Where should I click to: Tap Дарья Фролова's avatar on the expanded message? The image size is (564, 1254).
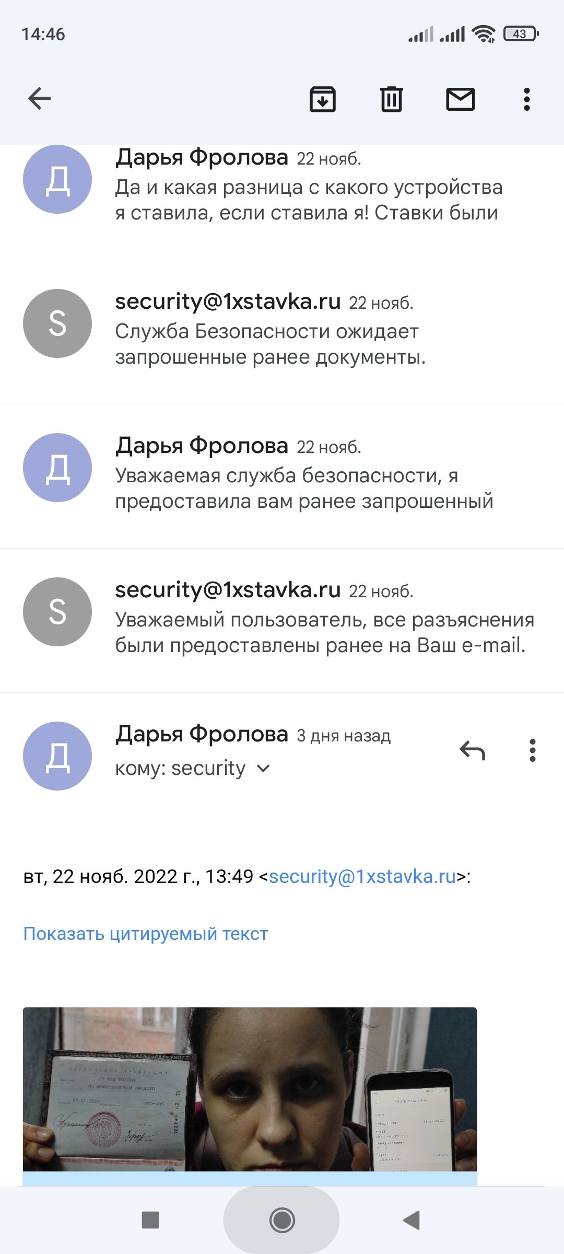(x=57, y=756)
